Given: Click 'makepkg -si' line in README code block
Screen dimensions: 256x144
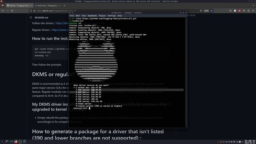Looking at the screenshot, I should click(x=42, y=56).
